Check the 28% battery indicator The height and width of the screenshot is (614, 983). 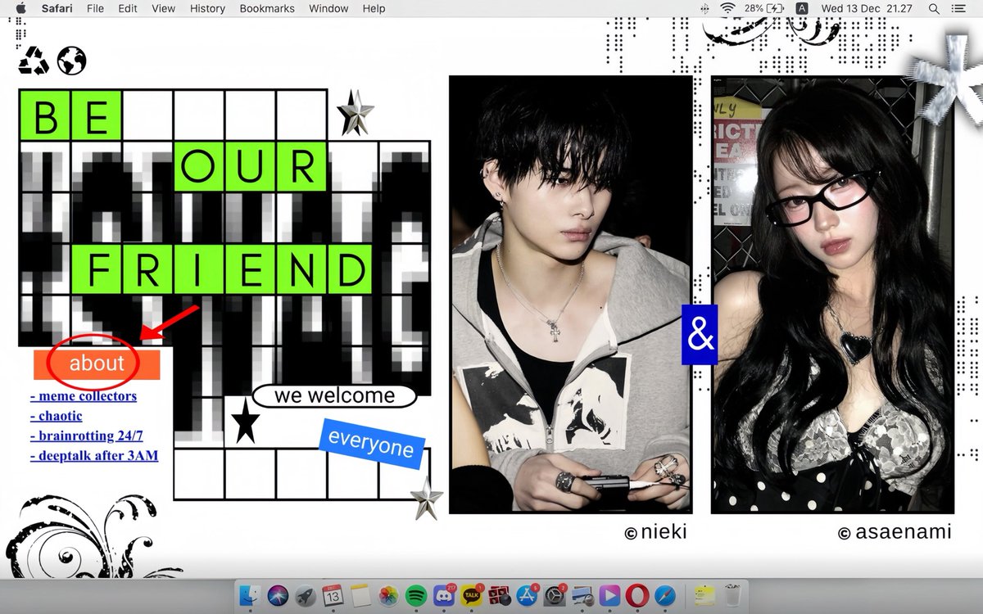coord(765,8)
